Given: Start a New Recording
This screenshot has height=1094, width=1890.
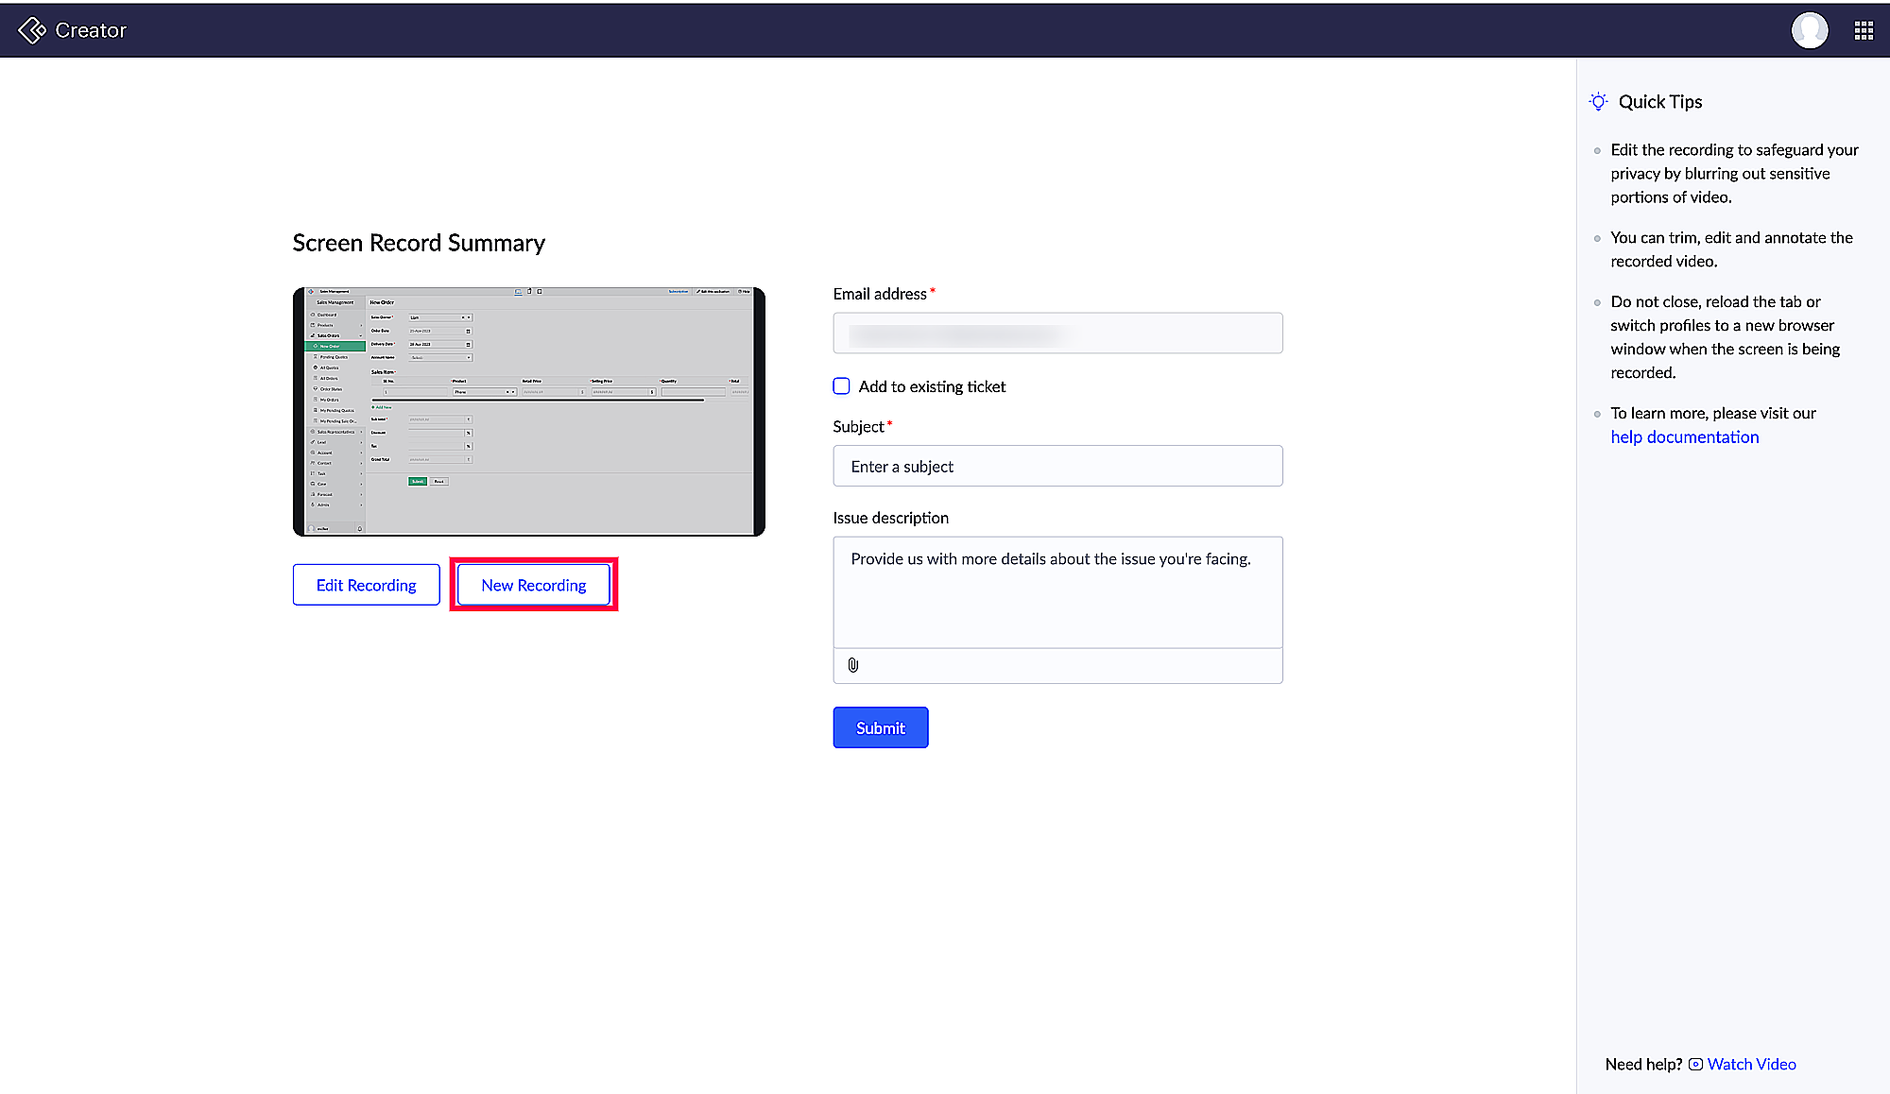Looking at the screenshot, I should pyautogui.click(x=534, y=586).
